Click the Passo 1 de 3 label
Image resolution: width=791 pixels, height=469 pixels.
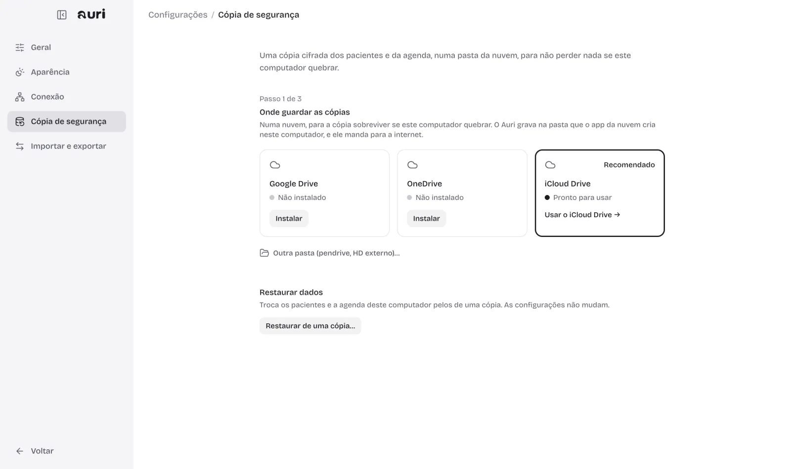click(x=280, y=99)
